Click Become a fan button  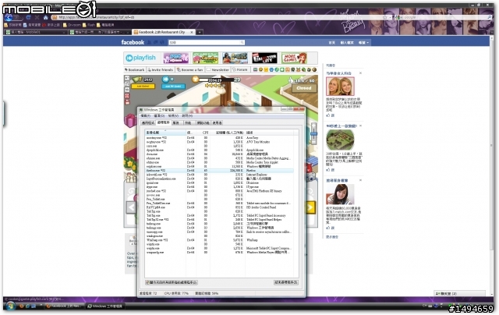pos(190,69)
